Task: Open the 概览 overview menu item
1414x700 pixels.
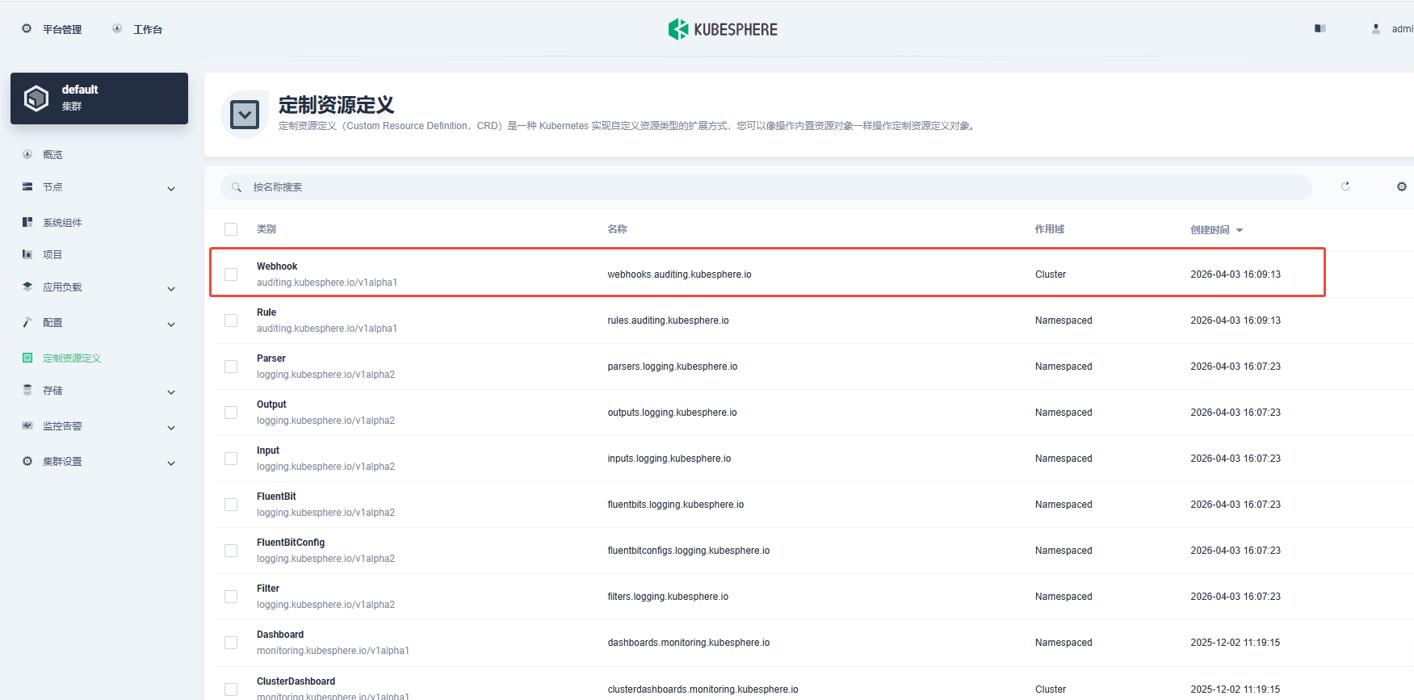Action: click(52, 154)
